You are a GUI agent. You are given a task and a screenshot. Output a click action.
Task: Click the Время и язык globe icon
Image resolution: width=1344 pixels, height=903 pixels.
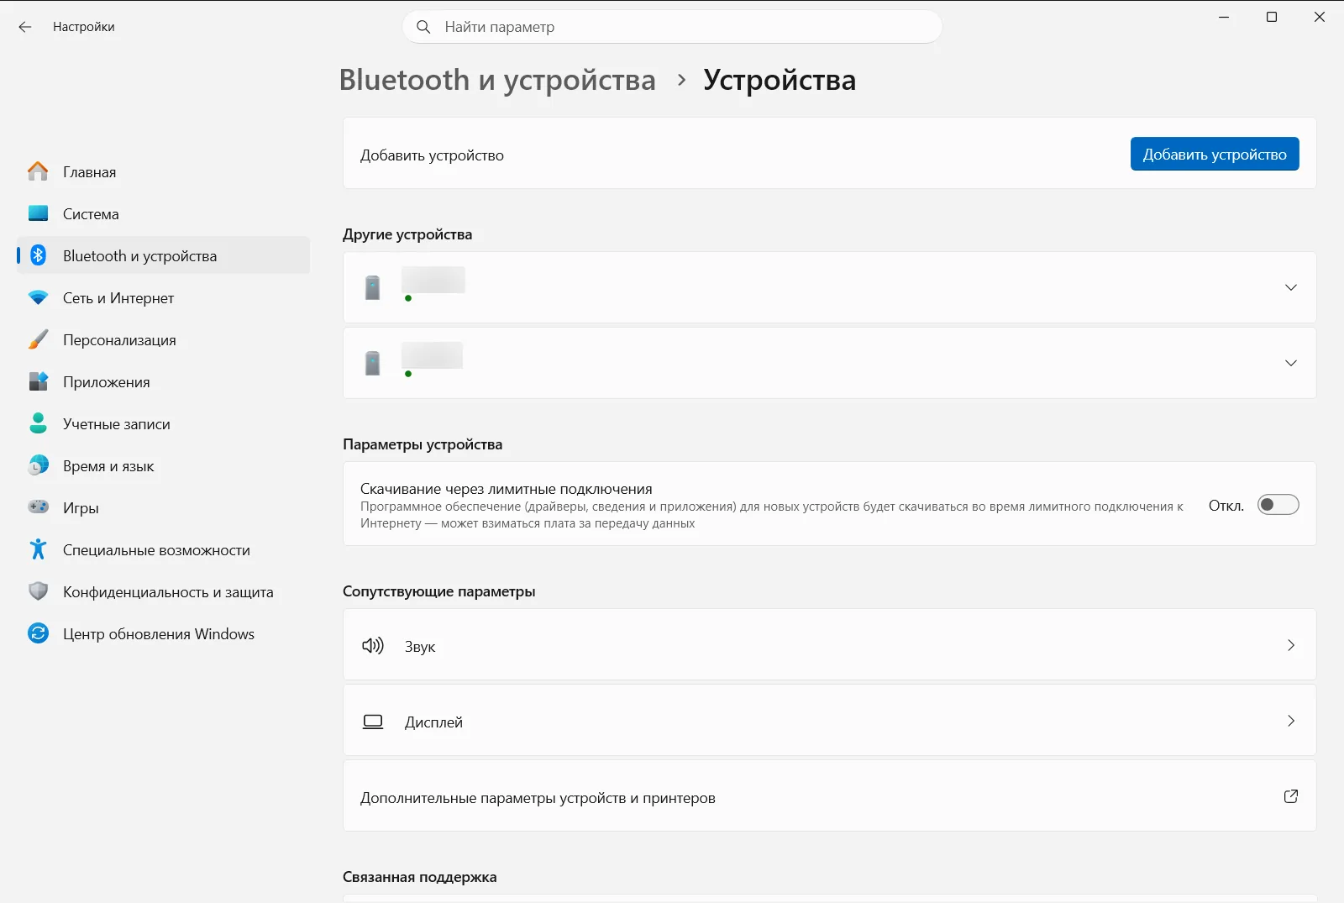click(x=38, y=465)
